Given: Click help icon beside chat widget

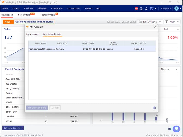Looking at the screenshot, I should (169, 129).
